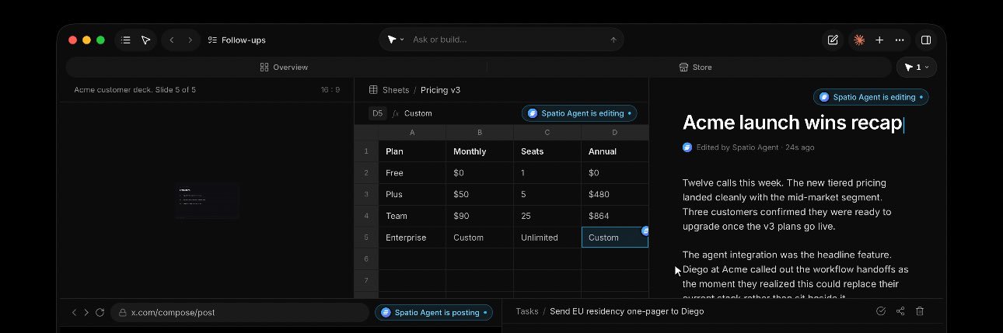Click the 16 : 9 aspect ratio label
The height and width of the screenshot is (333, 1003).
330,90
